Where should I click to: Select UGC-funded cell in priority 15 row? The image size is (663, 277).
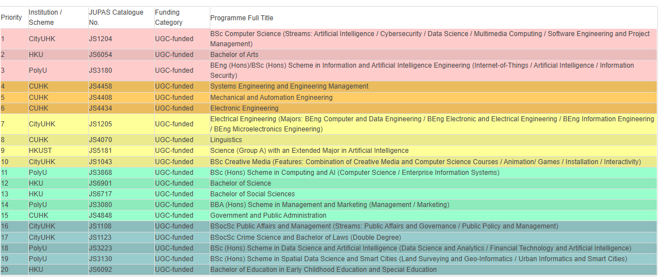click(x=174, y=216)
